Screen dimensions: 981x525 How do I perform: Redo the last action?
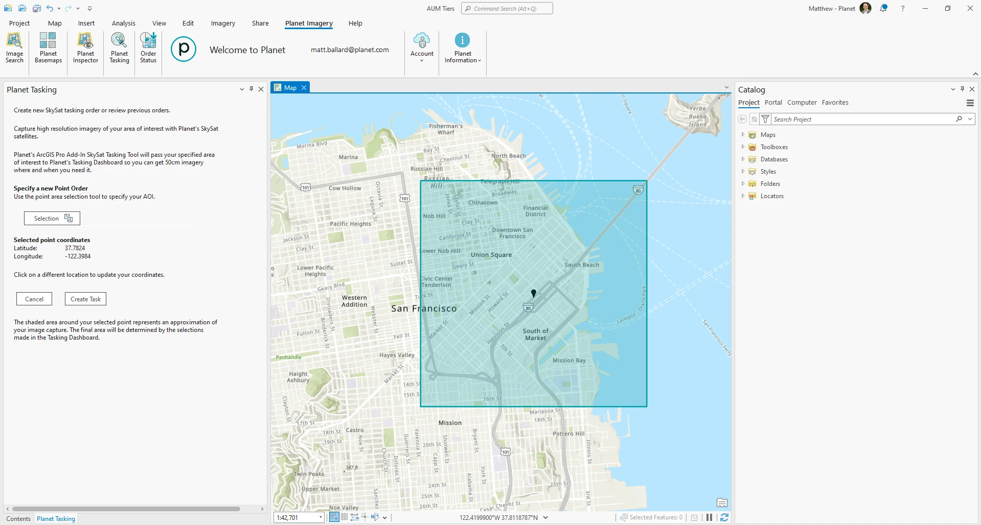tap(68, 8)
